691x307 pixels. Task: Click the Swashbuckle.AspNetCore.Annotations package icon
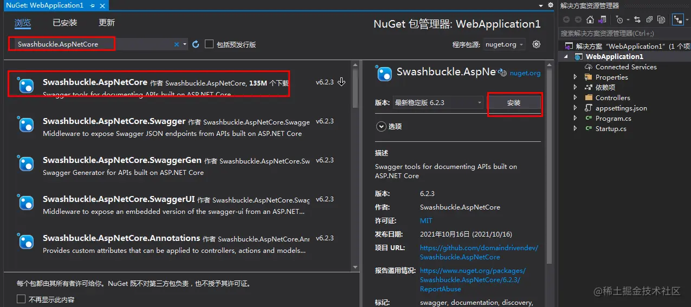[26, 242]
